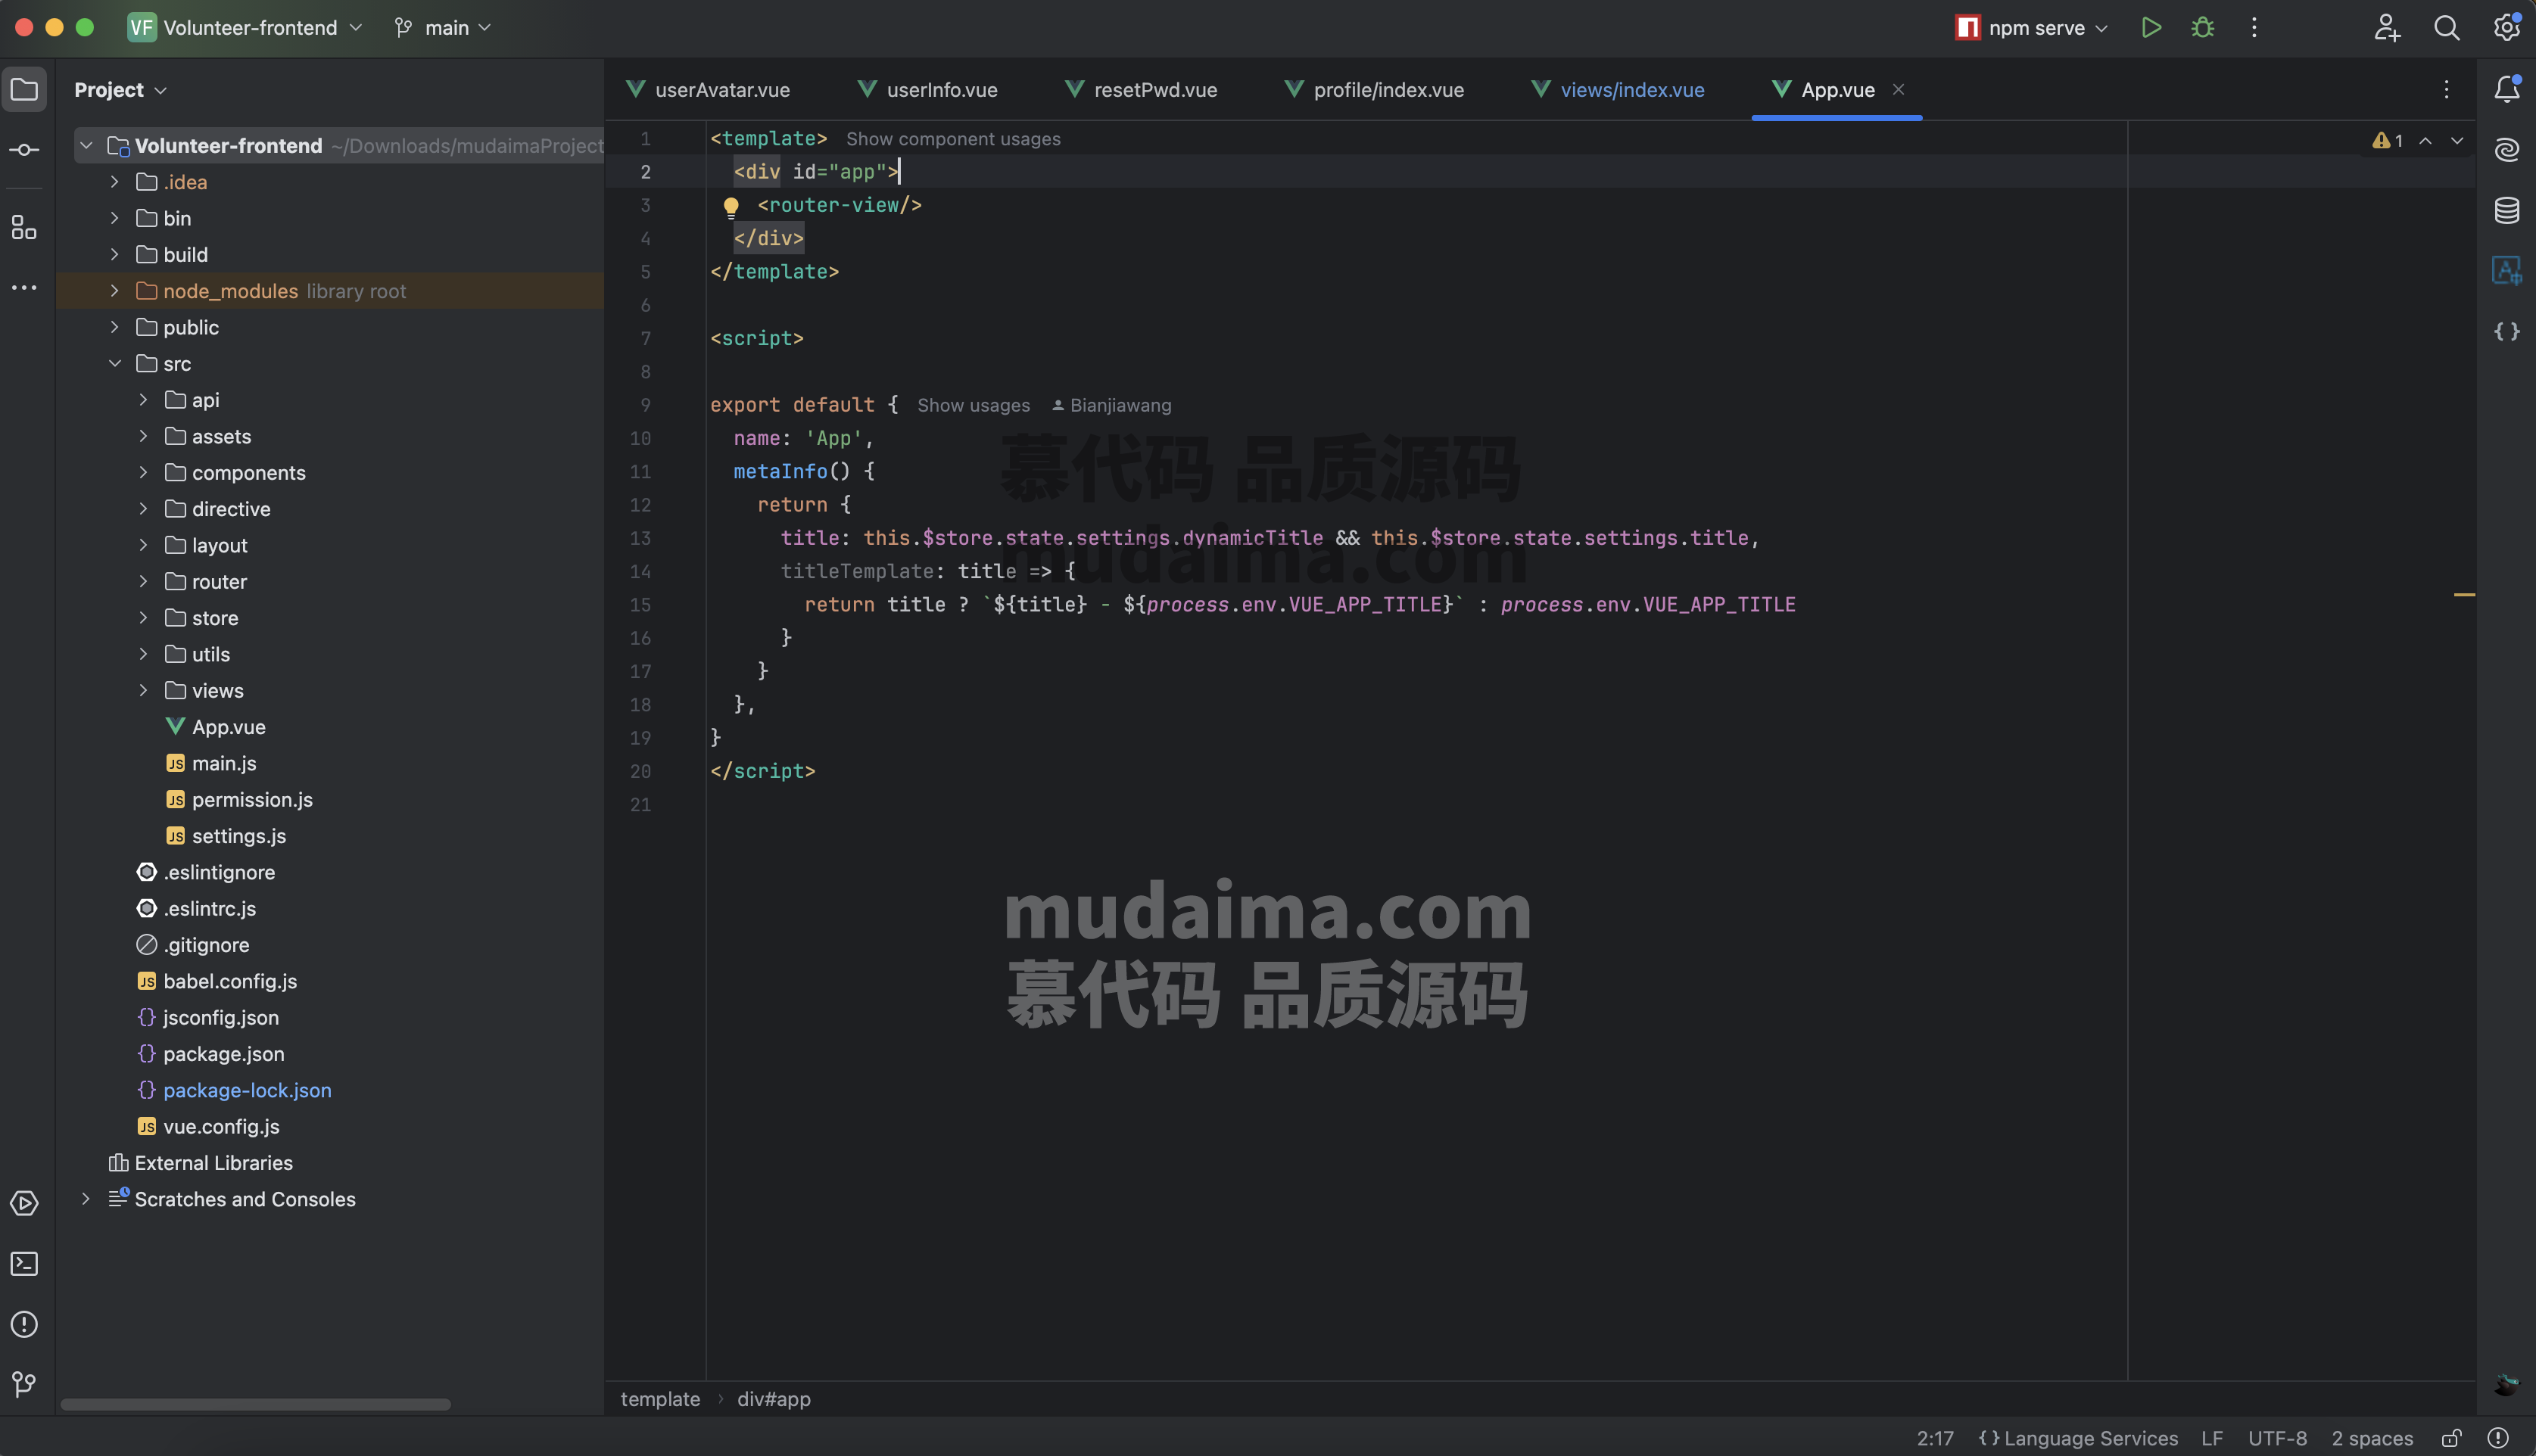Screen dimensions: 2536x1456
Task: Expand the node_modules folder
Action: pyautogui.click(x=114, y=291)
